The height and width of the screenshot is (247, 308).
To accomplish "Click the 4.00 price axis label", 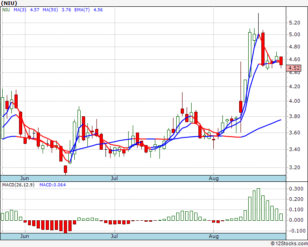I will (295, 101).
